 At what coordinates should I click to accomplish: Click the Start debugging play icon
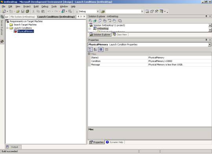77,12
